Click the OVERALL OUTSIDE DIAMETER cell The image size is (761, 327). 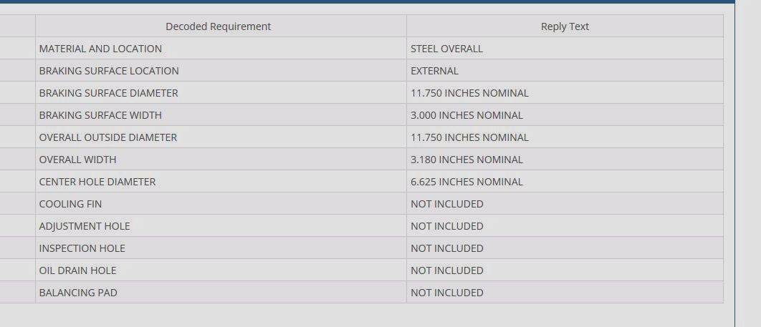(107, 137)
